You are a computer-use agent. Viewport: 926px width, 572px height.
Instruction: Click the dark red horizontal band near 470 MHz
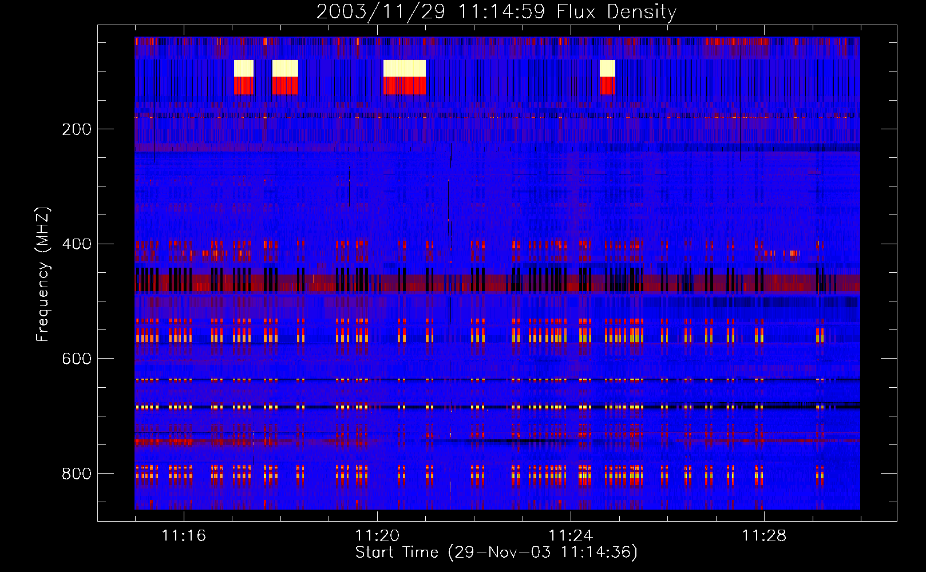pyautogui.click(x=497, y=283)
